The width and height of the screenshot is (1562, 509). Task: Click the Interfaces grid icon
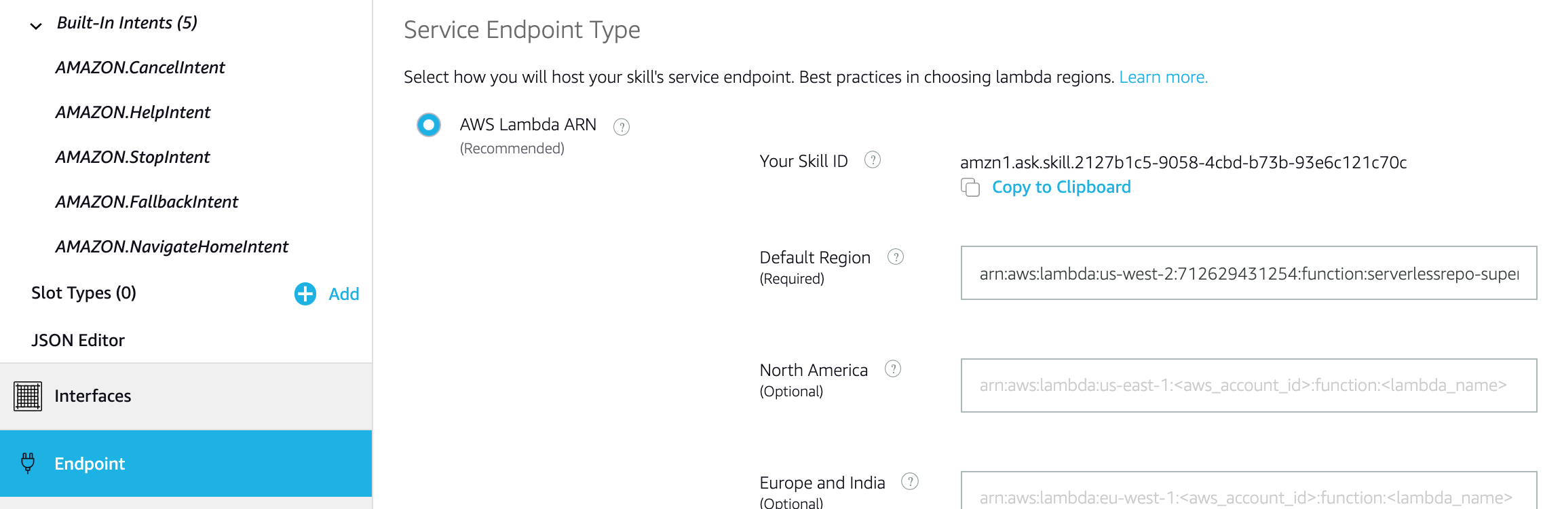point(28,396)
